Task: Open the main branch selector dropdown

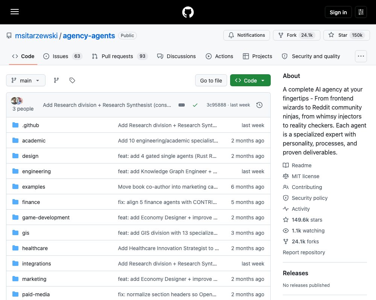Action: 26,80
